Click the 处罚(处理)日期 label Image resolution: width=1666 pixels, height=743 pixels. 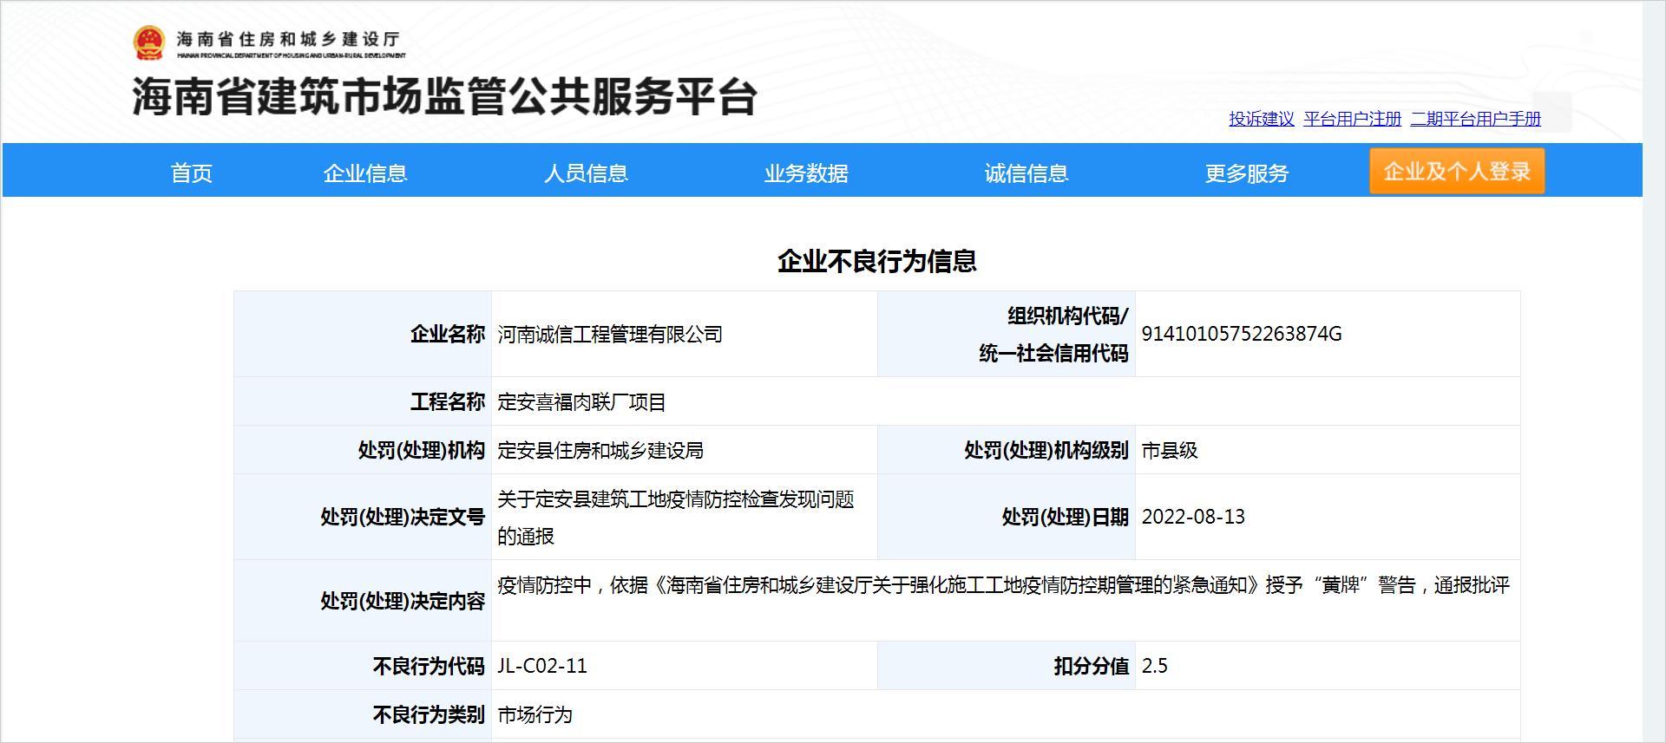point(1066,518)
